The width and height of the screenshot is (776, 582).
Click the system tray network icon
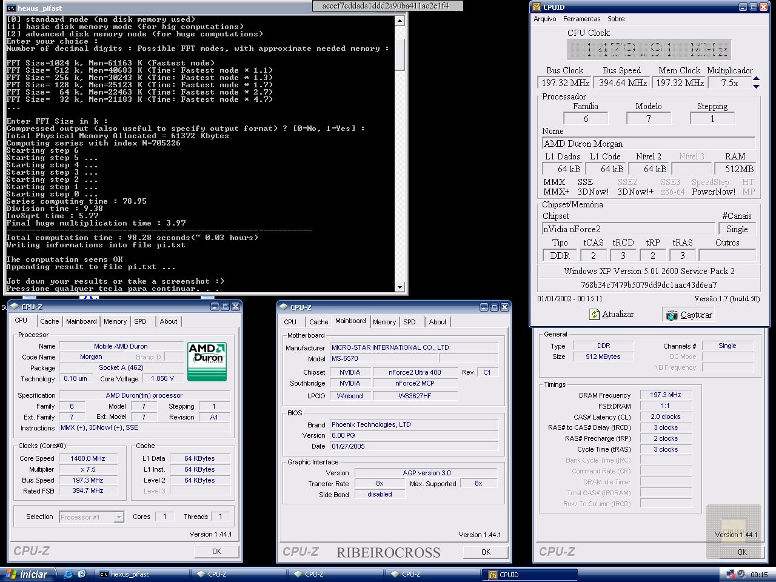730,574
